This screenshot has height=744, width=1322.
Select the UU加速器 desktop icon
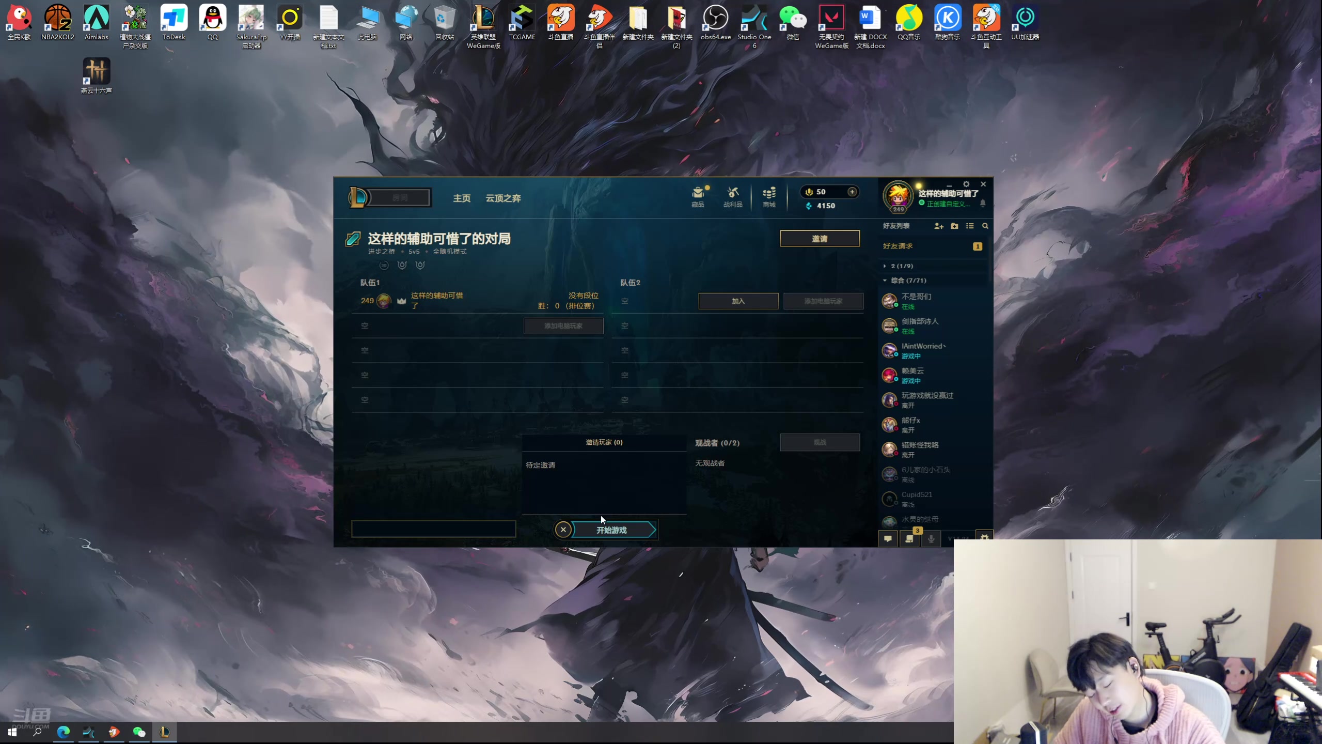click(x=1025, y=23)
